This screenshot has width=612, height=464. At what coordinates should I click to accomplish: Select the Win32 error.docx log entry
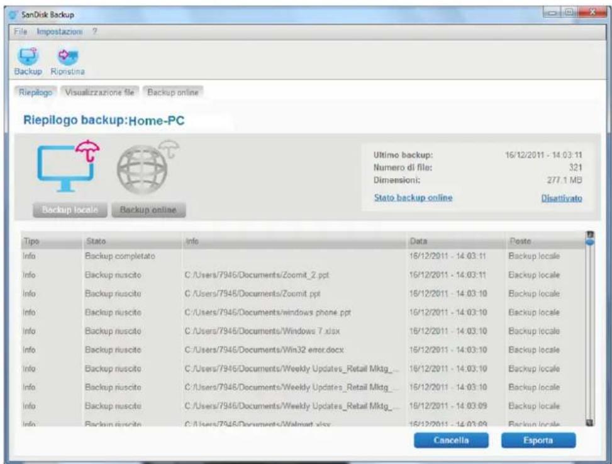click(303, 350)
